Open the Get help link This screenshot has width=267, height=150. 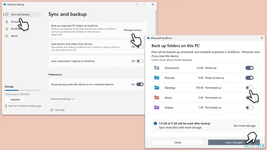pos(60,110)
